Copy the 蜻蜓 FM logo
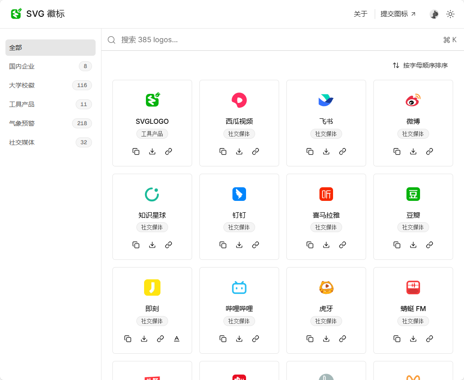Image resolution: width=464 pixels, height=380 pixels. (x=397, y=339)
